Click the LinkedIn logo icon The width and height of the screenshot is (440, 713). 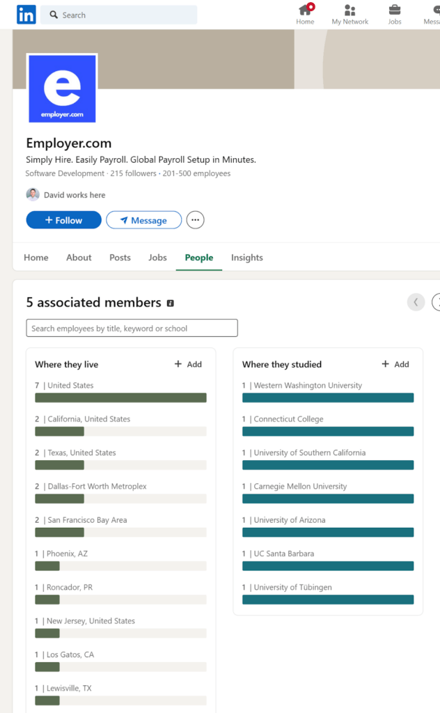(26, 15)
